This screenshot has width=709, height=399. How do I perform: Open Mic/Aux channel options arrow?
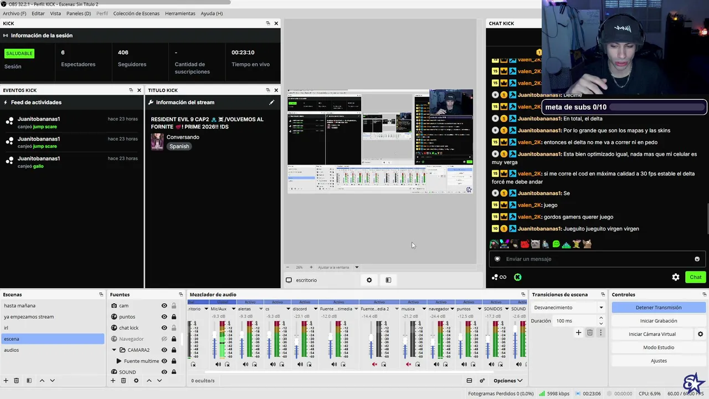[233, 309]
